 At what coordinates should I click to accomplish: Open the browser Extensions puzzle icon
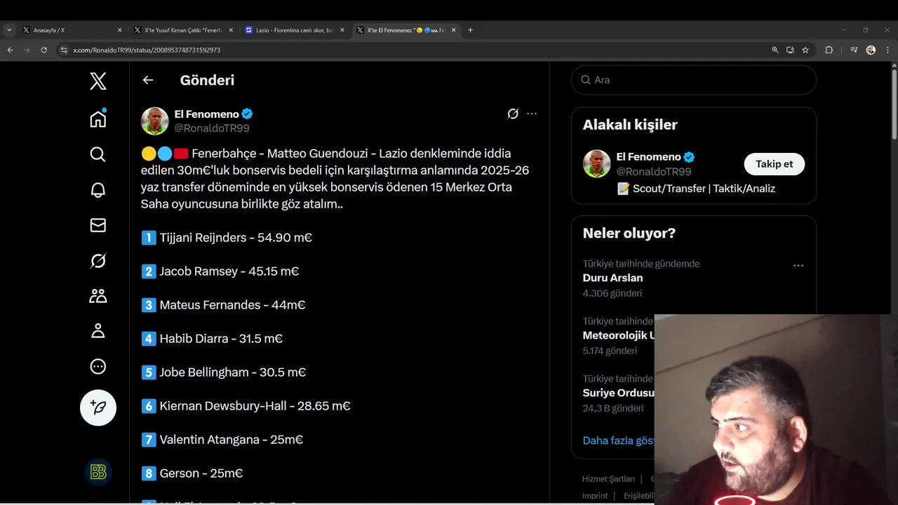pyautogui.click(x=829, y=50)
